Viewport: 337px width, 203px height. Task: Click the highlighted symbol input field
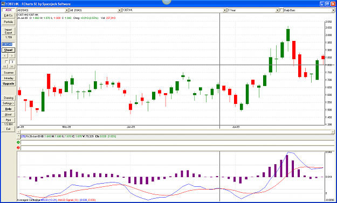[9, 44]
